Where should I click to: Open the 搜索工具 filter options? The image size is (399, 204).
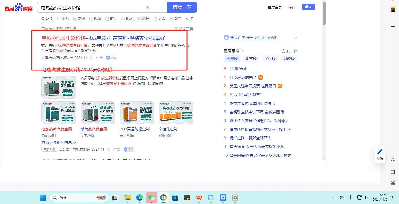click(184, 29)
